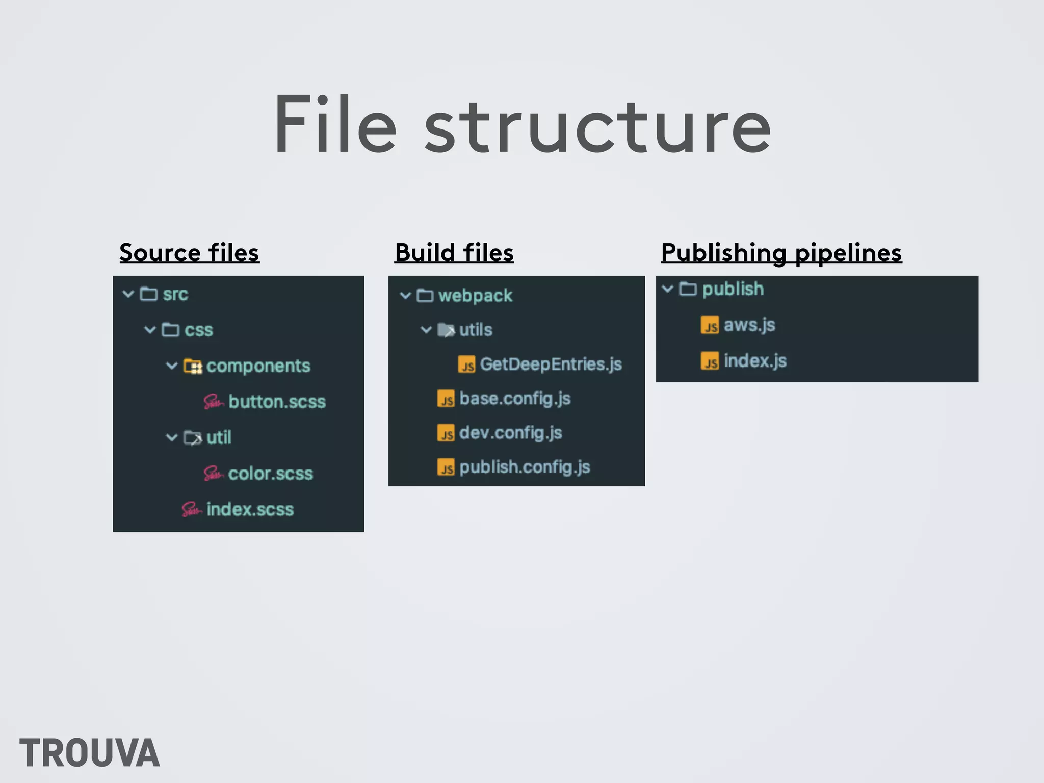Image resolution: width=1044 pixels, height=783 pixels.
Task: Open the color.scss file
Action: pos(271,474)
